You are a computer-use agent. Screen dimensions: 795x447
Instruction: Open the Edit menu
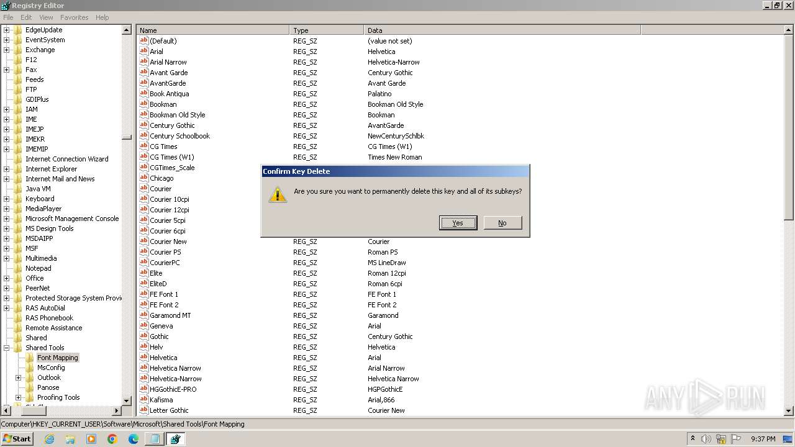pos(26,17)
